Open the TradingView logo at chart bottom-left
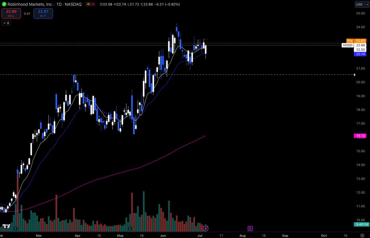370x238 pixels. click(6, 227)
